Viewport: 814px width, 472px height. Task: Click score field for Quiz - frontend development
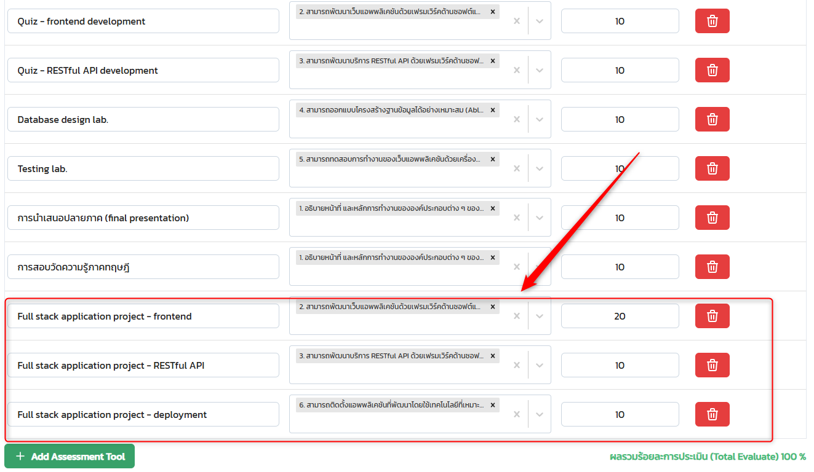click(x=620, y=22)
